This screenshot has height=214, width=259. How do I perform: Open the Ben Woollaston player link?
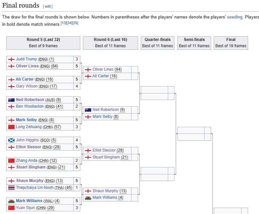click(30, 106)
